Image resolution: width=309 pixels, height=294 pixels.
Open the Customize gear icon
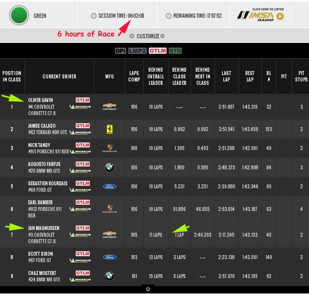click(x=132, y=36)
